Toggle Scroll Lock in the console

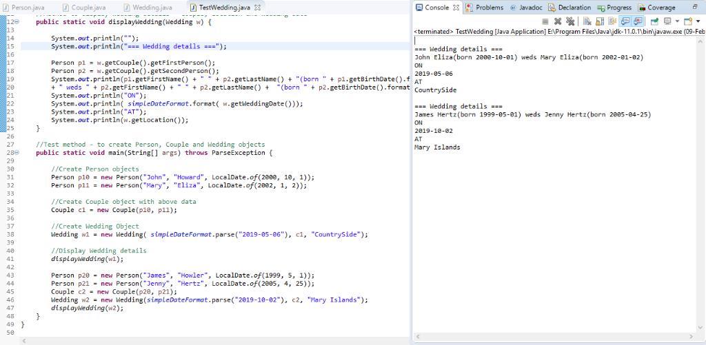[x=600, y=21]
